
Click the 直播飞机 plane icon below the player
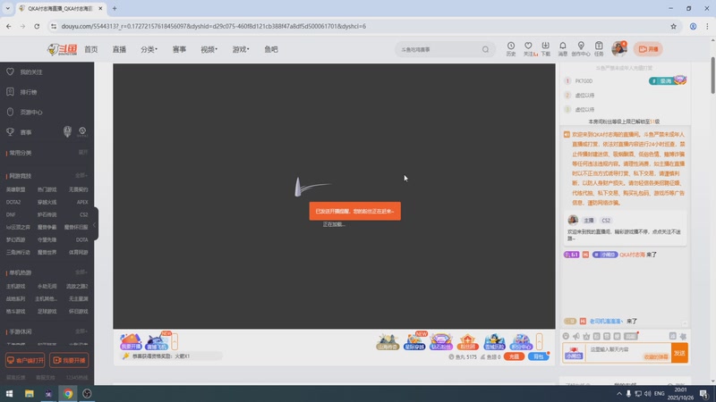point(157,342)
